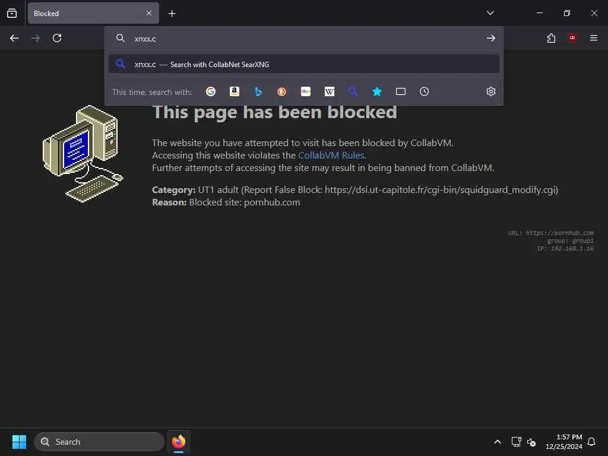Search open tabs using the tab icon
The height and width of the screenshot is (456, 608).
pyautogui.click(x=401, y=91)
